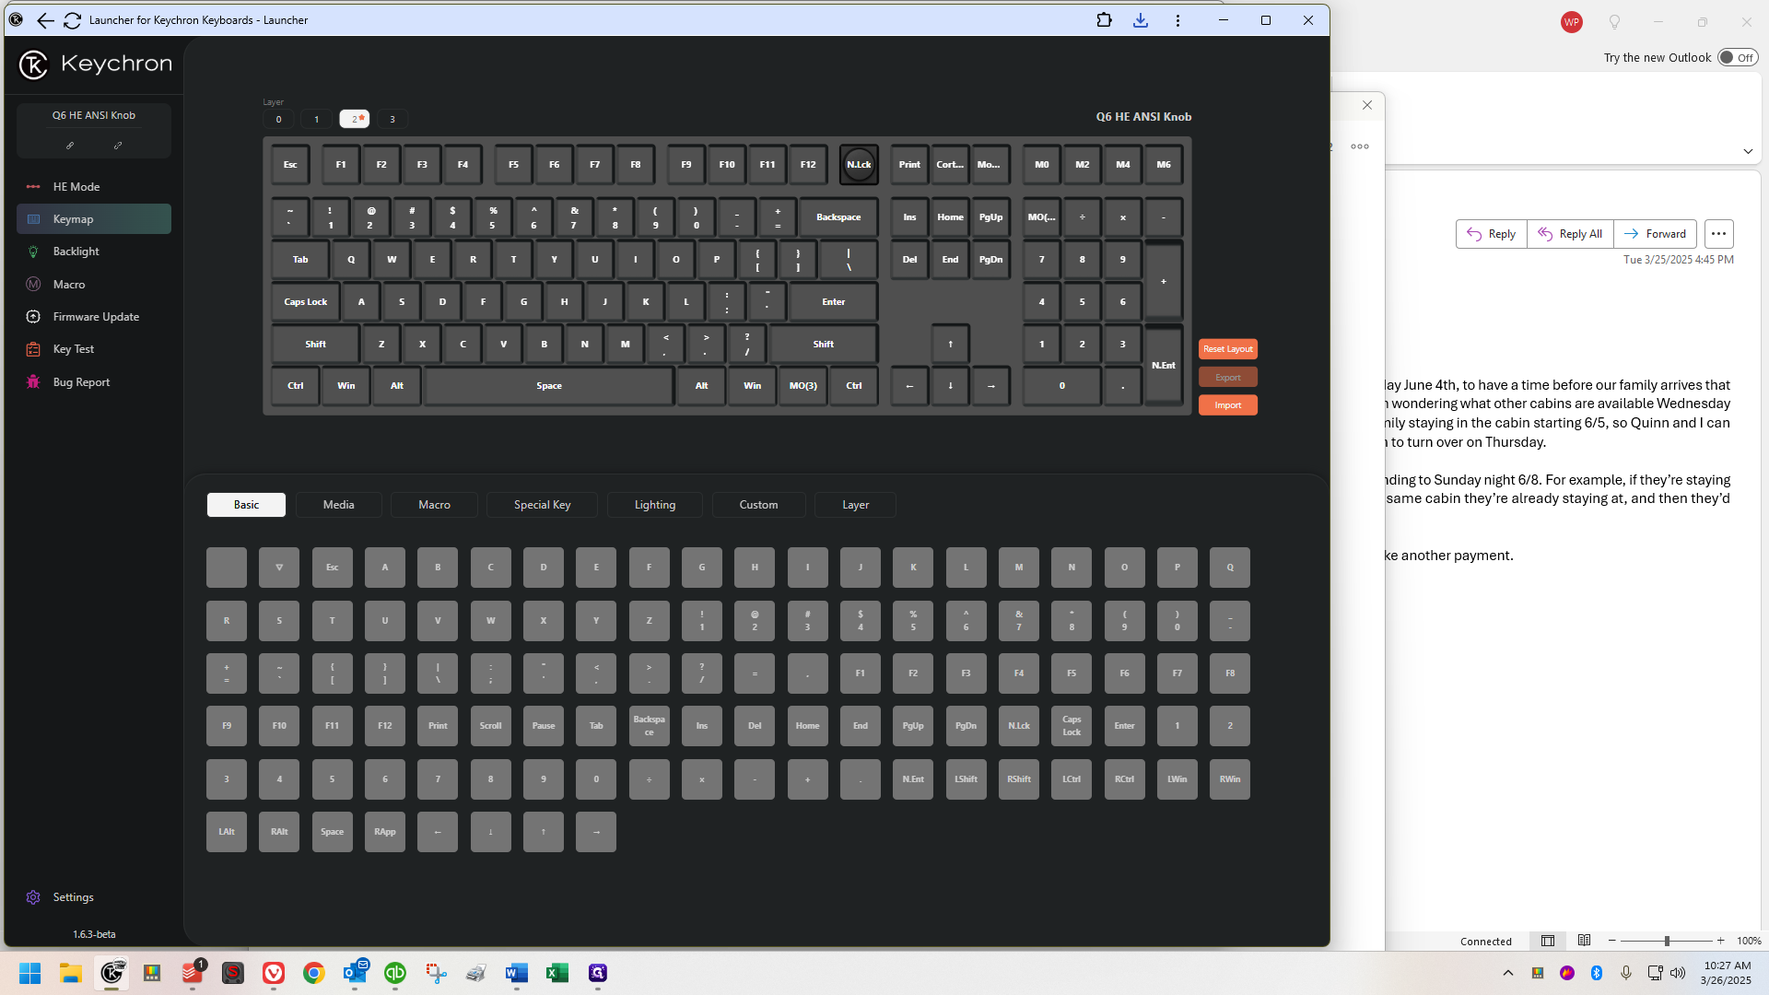Select layer 2

coord(355,119)
